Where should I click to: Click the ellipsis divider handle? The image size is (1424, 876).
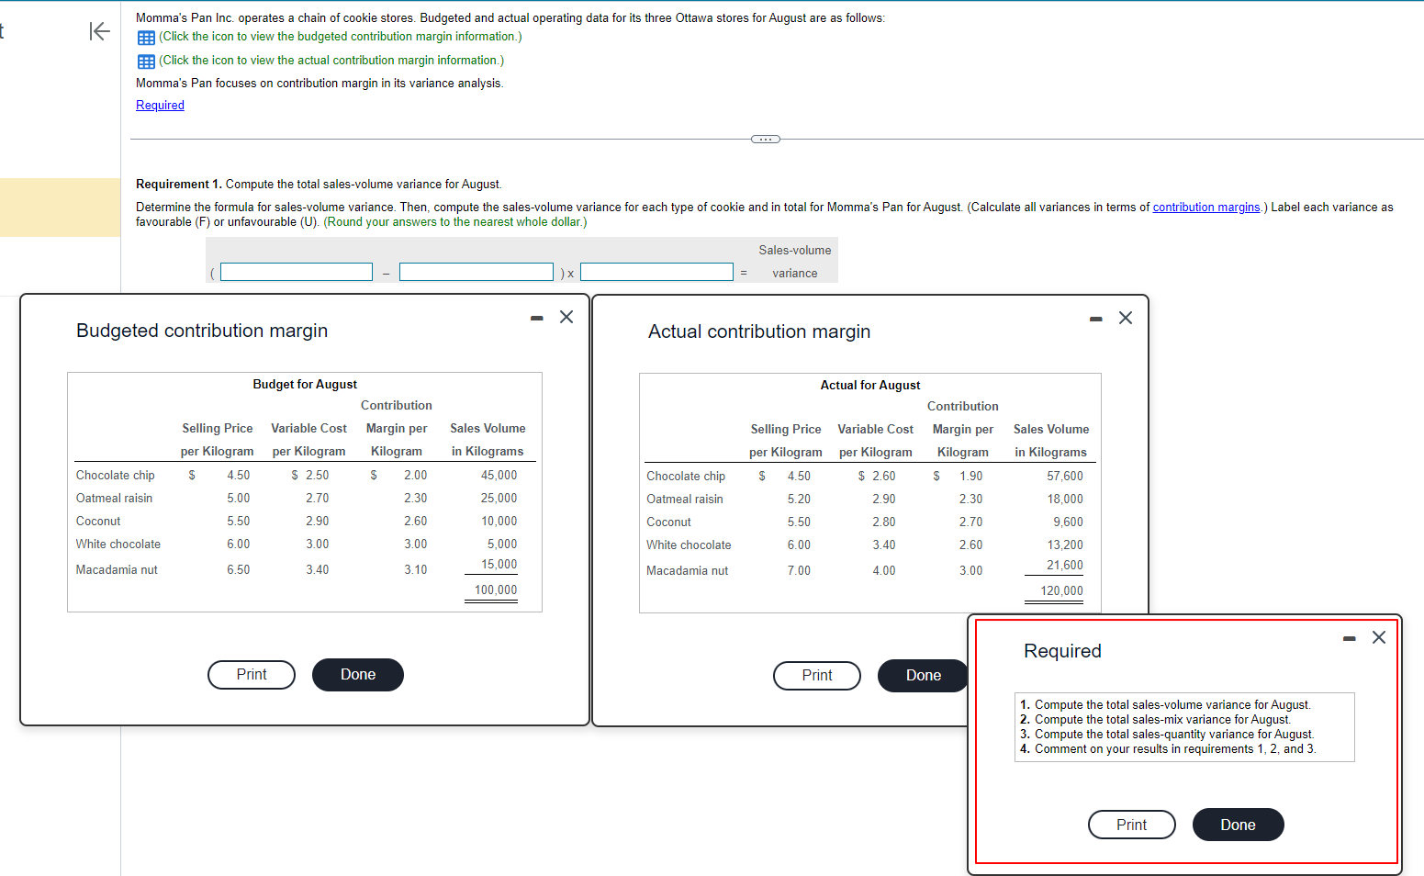[766, 140]
